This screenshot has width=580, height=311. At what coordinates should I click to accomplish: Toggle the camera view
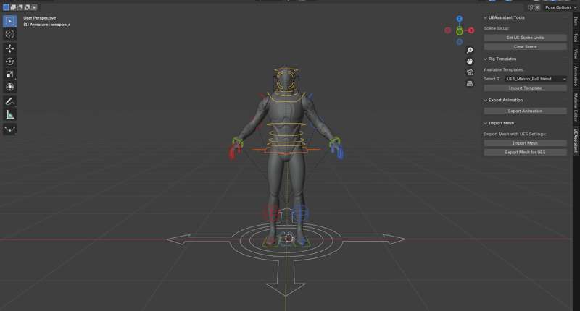[x=470, y=72]
